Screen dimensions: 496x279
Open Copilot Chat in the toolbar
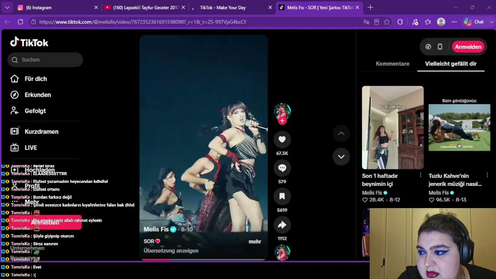[474, 22]
